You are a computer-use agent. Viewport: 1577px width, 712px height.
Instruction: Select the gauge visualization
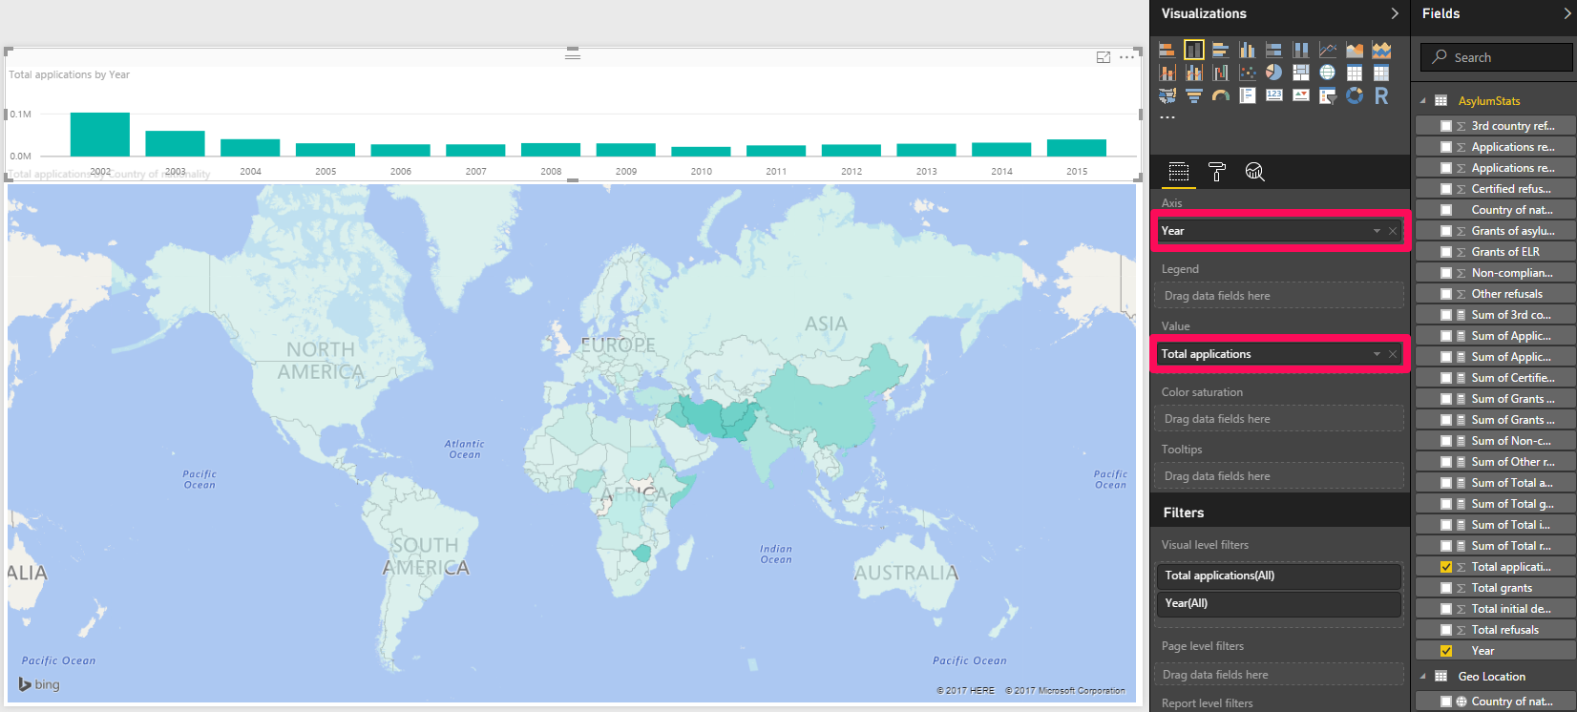(1220, 95)
